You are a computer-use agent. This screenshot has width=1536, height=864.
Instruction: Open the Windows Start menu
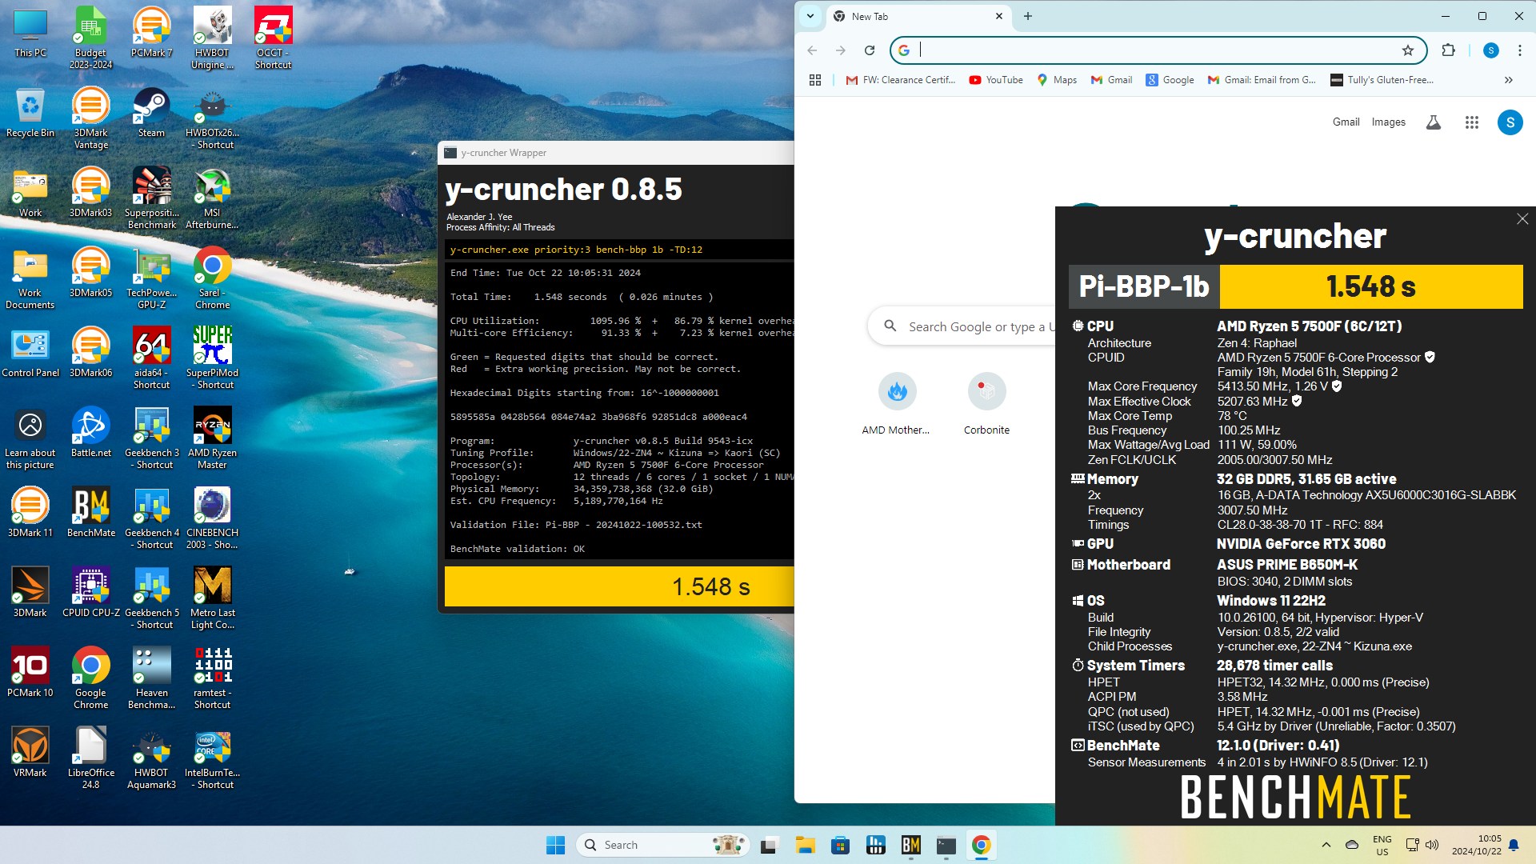tap(555, 845)
